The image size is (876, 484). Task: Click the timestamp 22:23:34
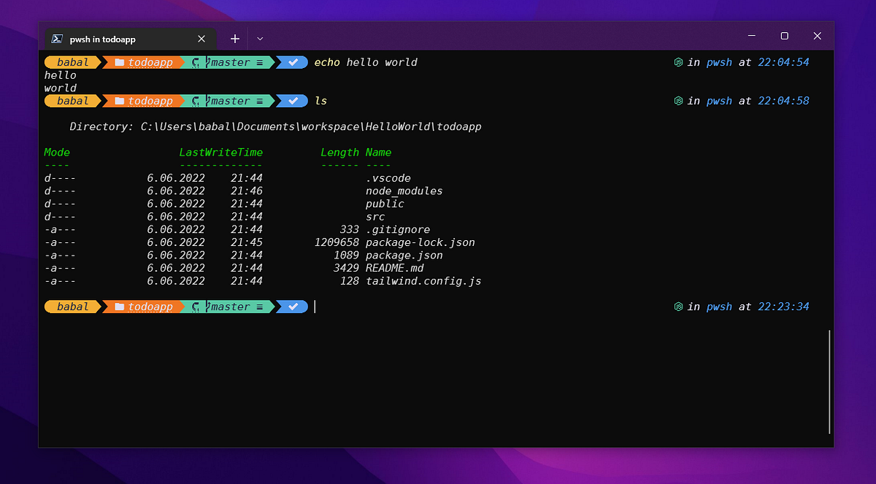(784, 307)
